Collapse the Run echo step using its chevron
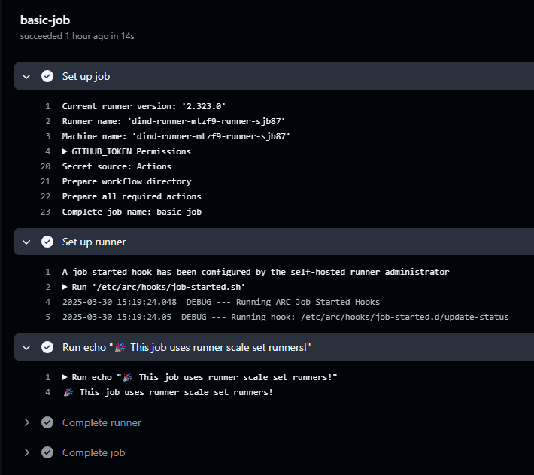The width and height of the screenshot is (534, 475). (x=27, y=347)
